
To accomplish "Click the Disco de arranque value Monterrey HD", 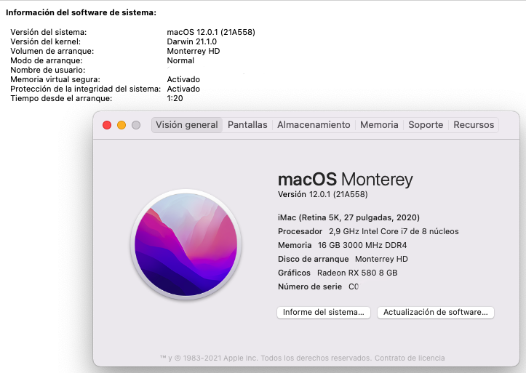I will (x=381, y=259).
